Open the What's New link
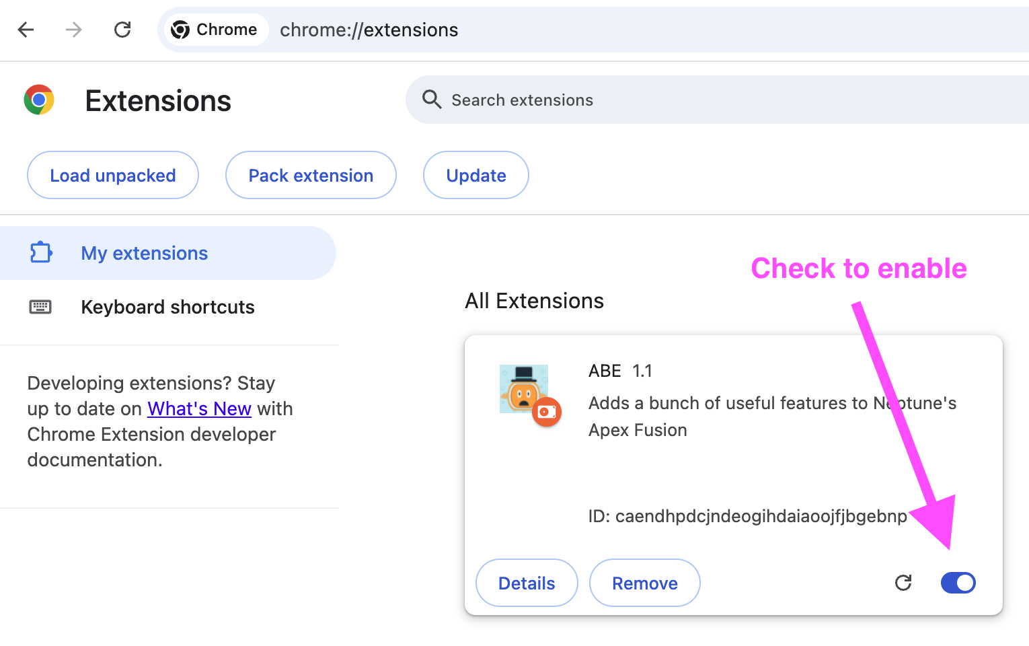The image size is (1029, 646). pos(199,408)
